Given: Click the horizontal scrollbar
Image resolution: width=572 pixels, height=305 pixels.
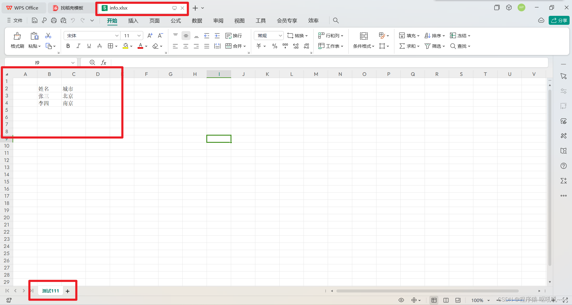Looking at the screenshot, I should click(x=427, y=291).
